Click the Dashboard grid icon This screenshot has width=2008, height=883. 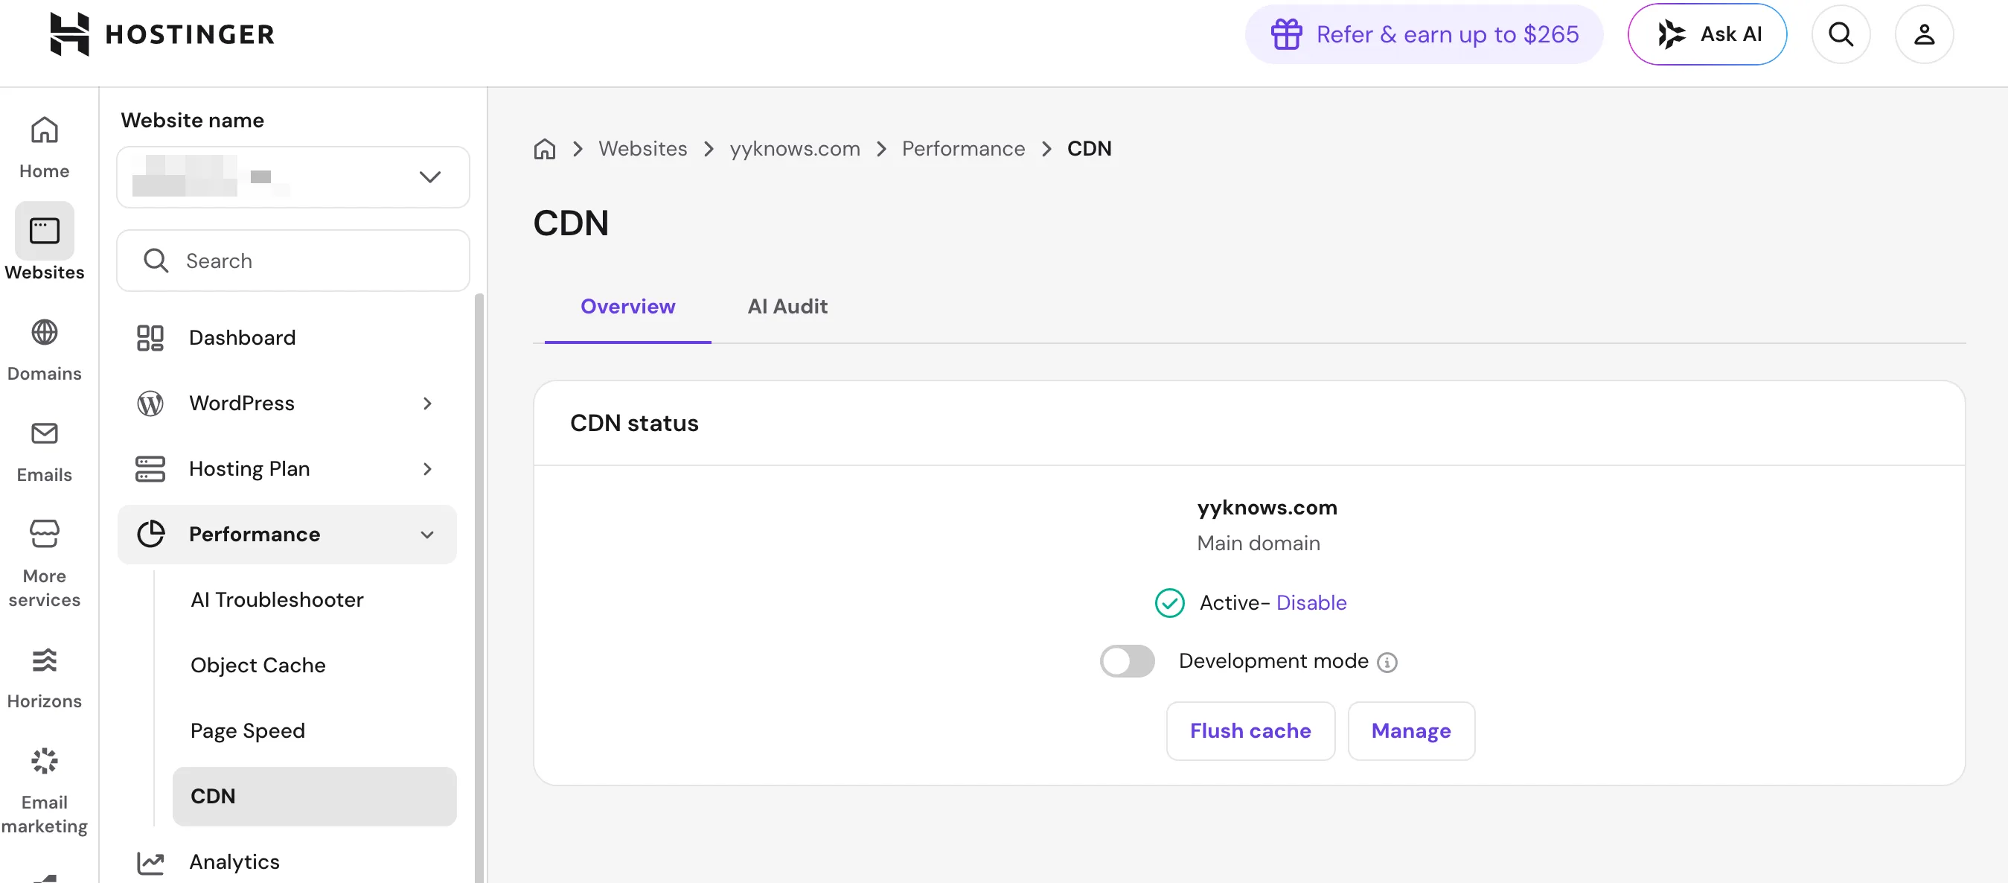pyautogui.click(x=150, y=338)
